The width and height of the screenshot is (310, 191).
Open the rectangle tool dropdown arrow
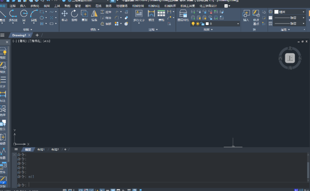(46, 12)
